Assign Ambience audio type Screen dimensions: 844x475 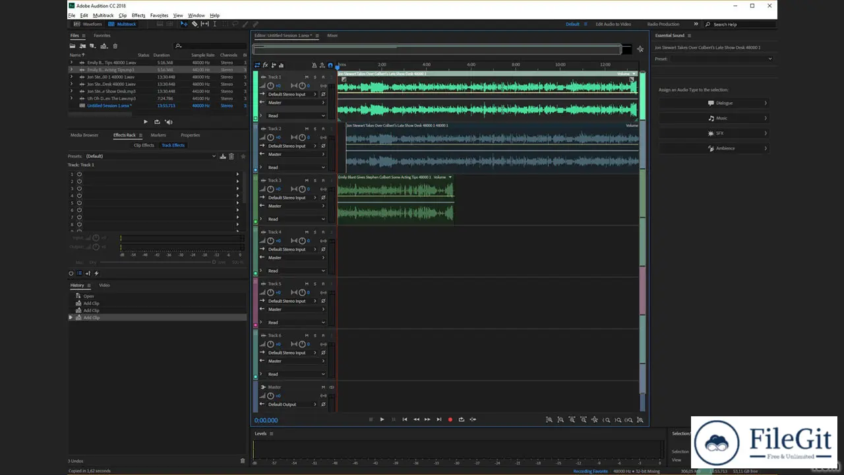click(x=715, y=148)
